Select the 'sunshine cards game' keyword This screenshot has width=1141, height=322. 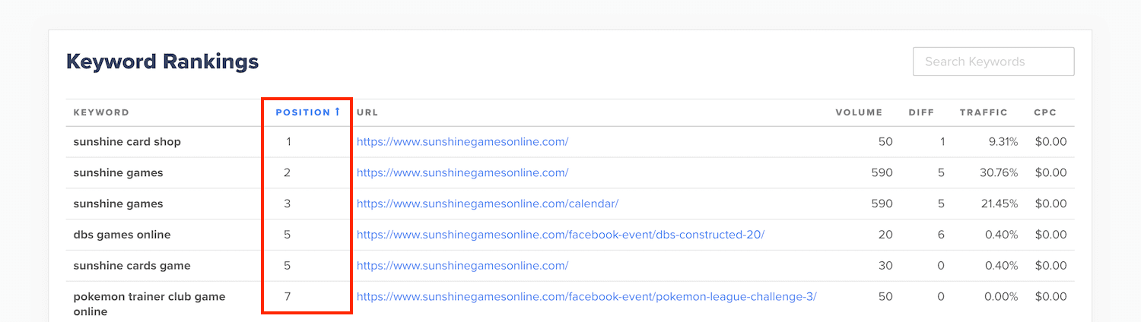click(x=132, y=267)
